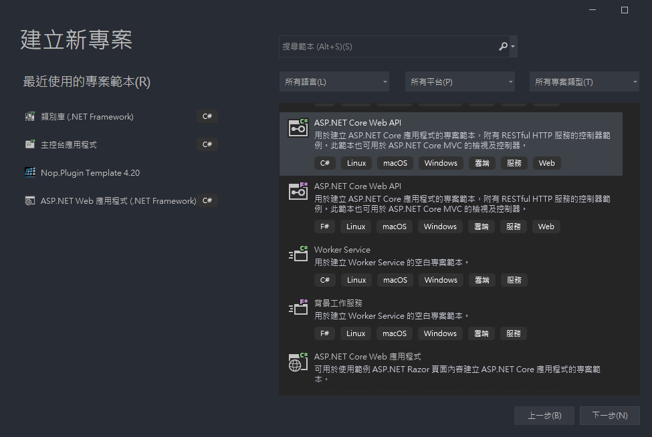This screenshot has width=652, height=437.
Task: Click the Web tag under F# Web API
Action: click(x=546, y=227)
